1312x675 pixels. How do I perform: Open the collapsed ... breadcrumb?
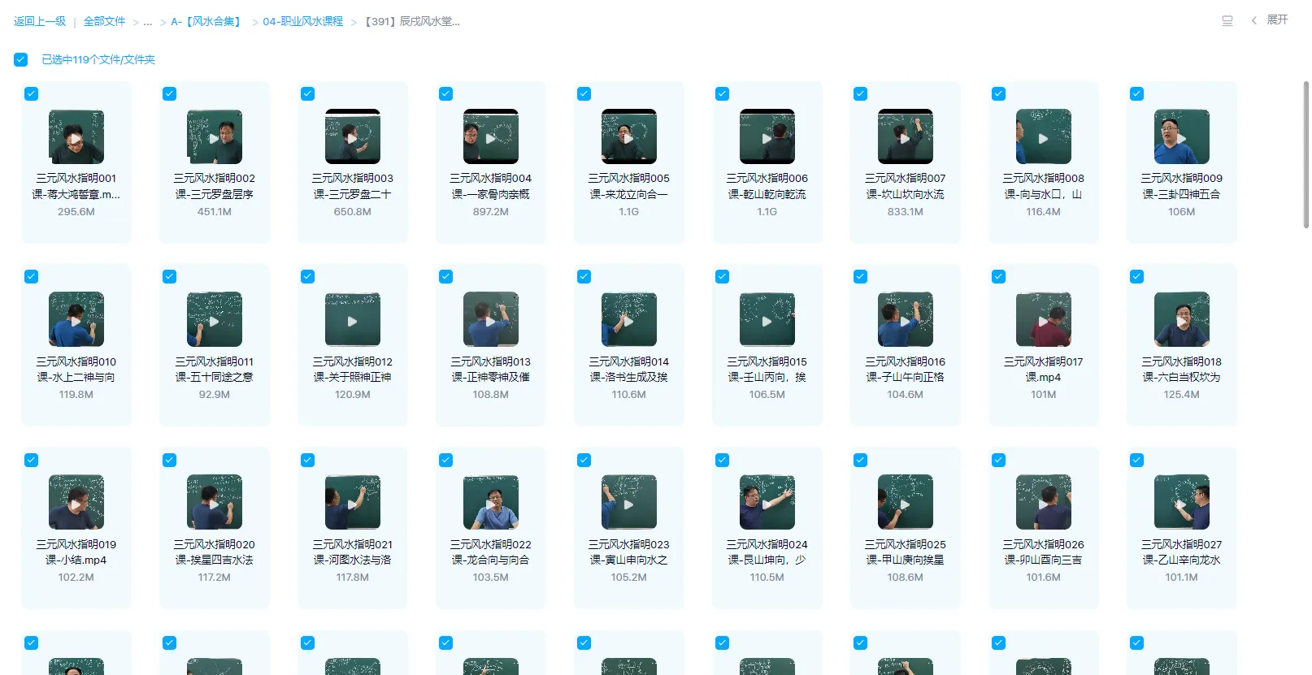(x=147, y=21)
